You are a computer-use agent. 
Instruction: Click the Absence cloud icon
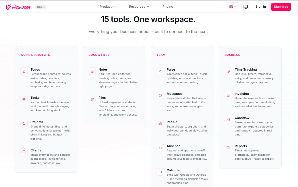(x=160, y=148)
